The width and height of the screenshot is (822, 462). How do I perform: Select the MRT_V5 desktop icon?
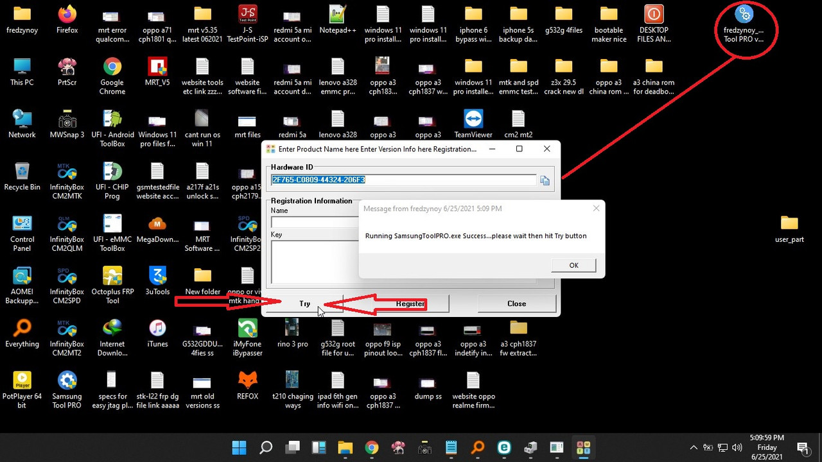pos(157,72)
